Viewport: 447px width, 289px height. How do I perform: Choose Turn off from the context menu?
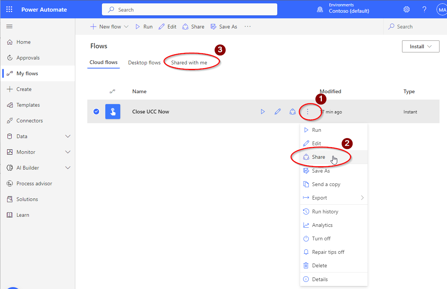click(334, 238)
